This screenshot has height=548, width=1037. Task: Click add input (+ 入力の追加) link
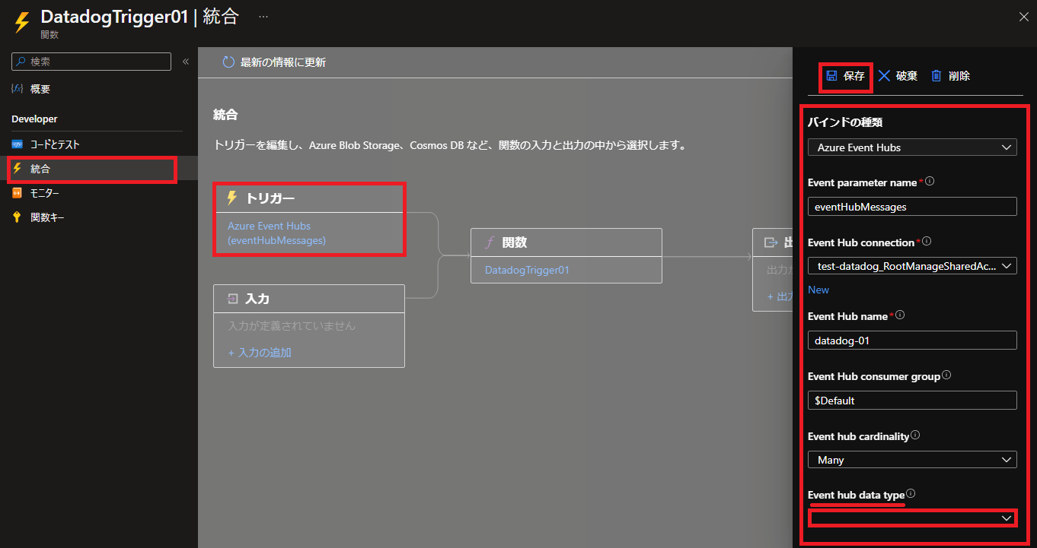pos(260,353)
